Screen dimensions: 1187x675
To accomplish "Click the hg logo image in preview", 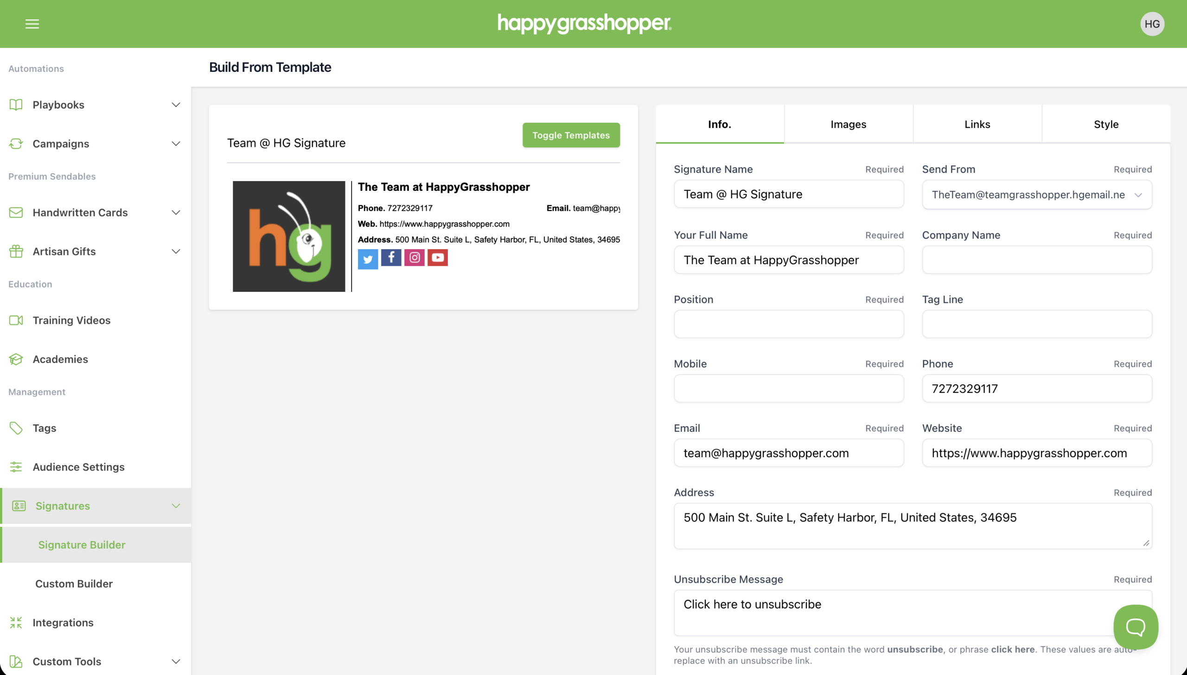I will click(x=288, y=236).
